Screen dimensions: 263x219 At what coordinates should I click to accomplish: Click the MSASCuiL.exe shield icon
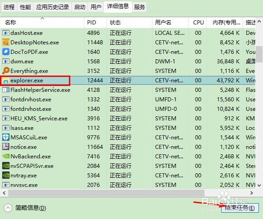pyautogui.click(x=6, y=137)
